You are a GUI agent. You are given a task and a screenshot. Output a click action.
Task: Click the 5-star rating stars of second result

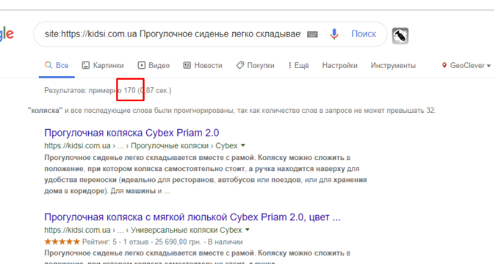[62, 242]
